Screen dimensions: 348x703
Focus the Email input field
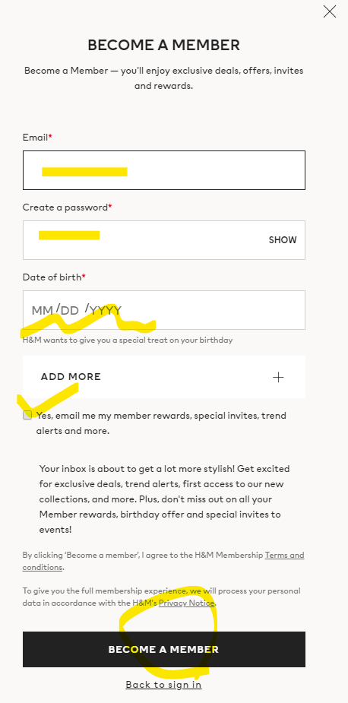coord(164,170)
